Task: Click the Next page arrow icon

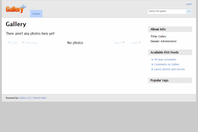Action: click(123, 43)
